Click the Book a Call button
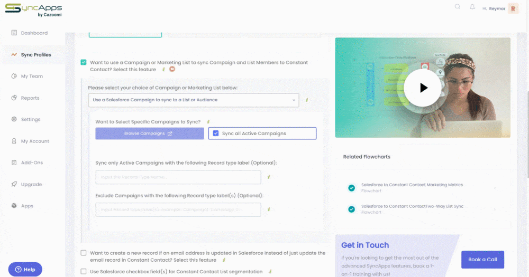The height and width of the screenshot is (277, 529). tap(482, 260)
